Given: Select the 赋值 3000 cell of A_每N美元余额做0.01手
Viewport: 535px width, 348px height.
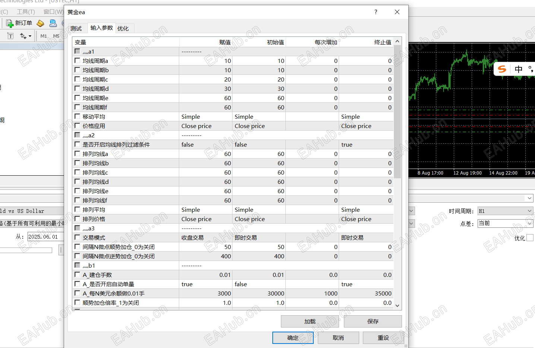Looking at the screenshot, I should [206, 293].
